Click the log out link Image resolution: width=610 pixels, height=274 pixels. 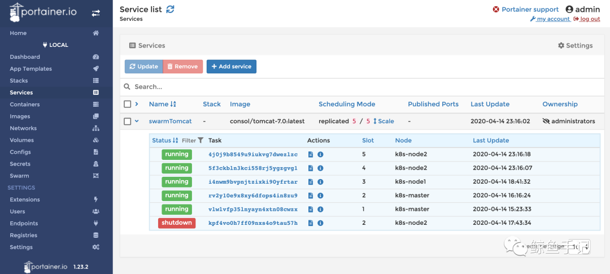(x=587, y=19)
